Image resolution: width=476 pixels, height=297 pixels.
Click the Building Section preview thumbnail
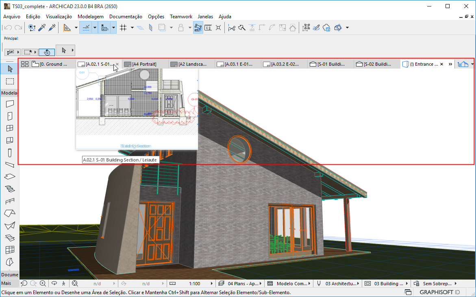click(137, 109)
